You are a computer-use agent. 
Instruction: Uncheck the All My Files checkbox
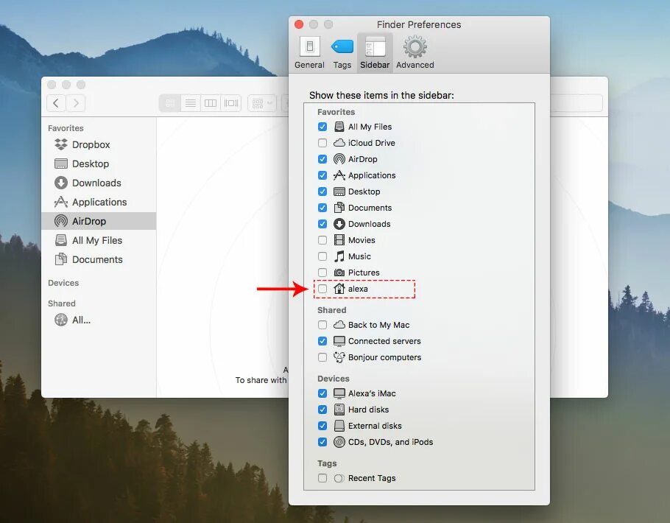coord(322,127)
